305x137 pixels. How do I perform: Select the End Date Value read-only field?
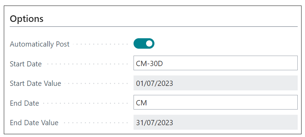point(216,122)
